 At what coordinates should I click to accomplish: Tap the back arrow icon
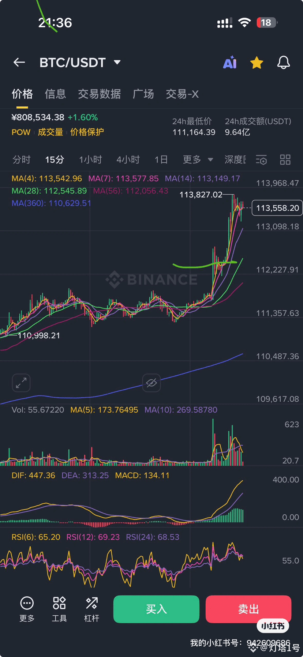coord(19,63)
